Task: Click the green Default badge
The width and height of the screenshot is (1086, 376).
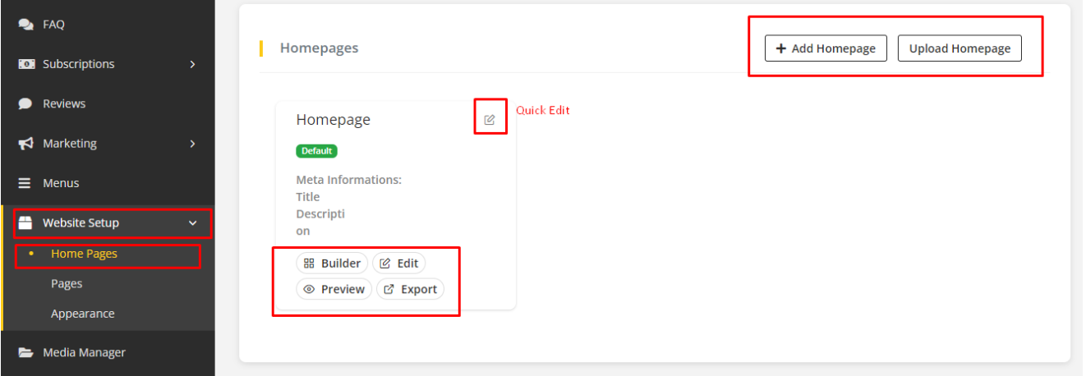Action: pos(316,151)
